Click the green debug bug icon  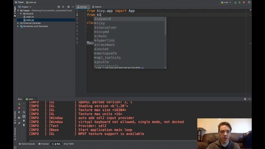[x=239, y=2]
